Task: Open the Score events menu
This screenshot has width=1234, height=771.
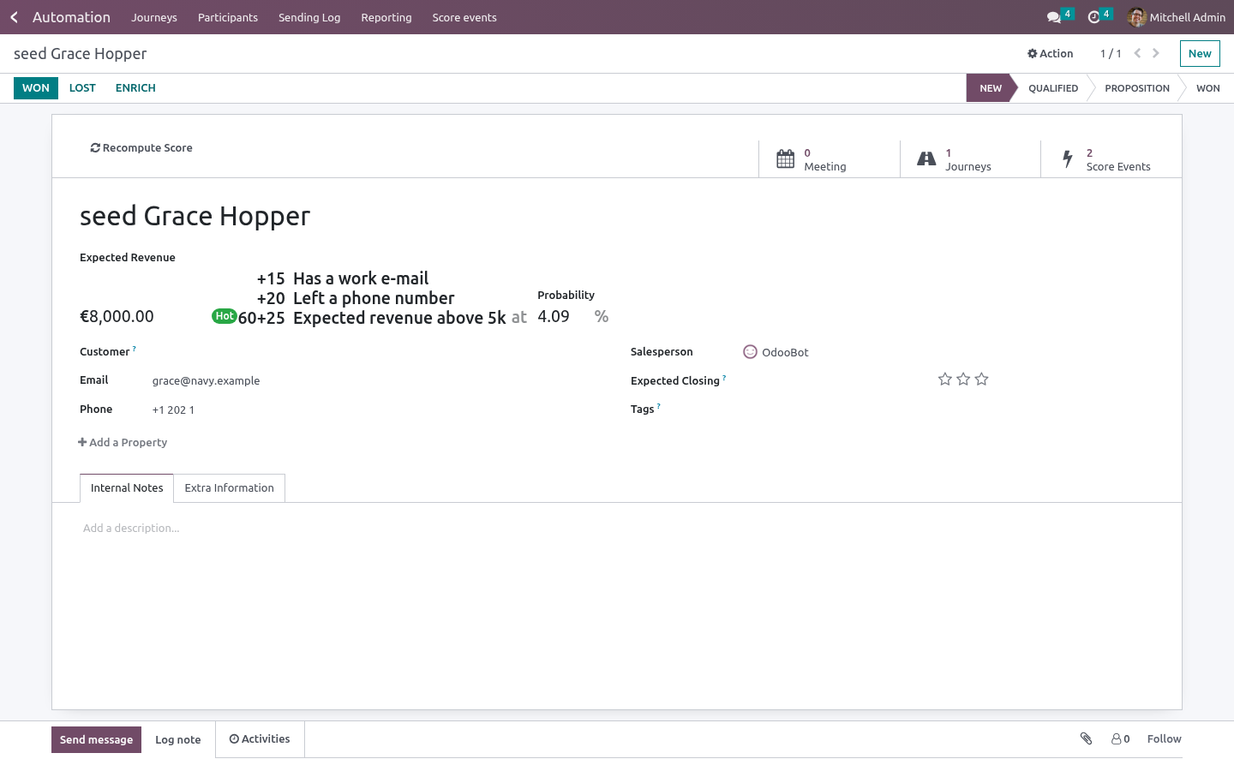Action: click(x=464, y=17)
